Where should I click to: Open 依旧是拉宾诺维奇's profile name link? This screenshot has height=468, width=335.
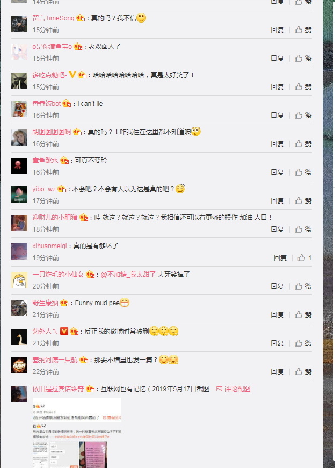58,388
